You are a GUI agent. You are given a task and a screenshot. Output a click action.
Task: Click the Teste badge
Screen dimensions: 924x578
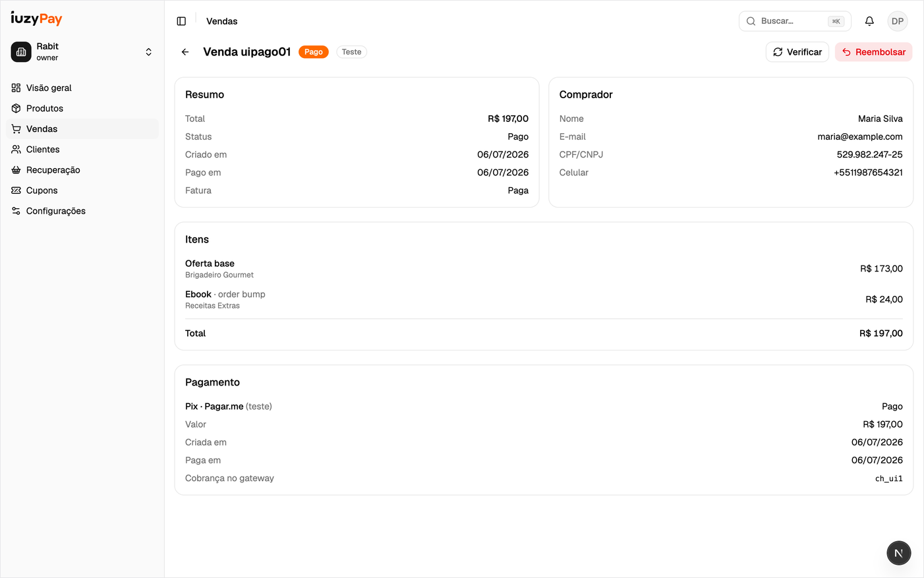(x=351, y=52)
